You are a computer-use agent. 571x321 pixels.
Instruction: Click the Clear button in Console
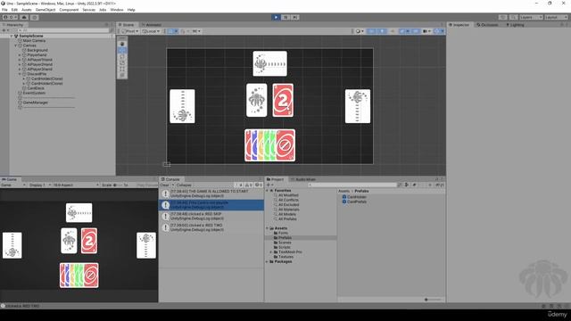coord(164,185)
